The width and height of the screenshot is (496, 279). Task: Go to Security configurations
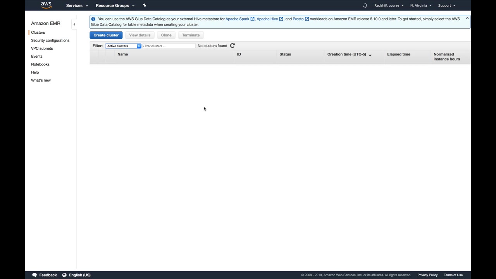[50, 40]
